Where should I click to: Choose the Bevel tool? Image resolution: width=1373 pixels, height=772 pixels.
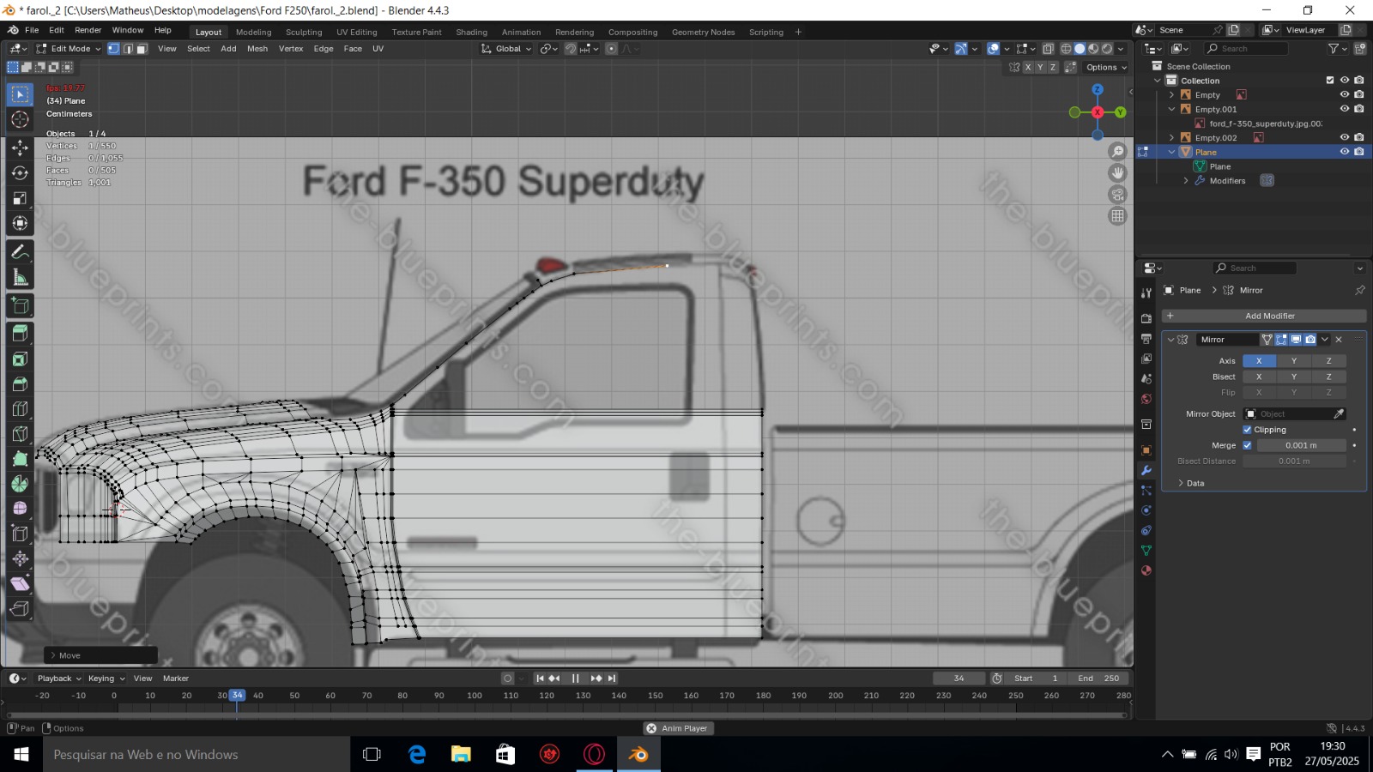tap(20, 383)
